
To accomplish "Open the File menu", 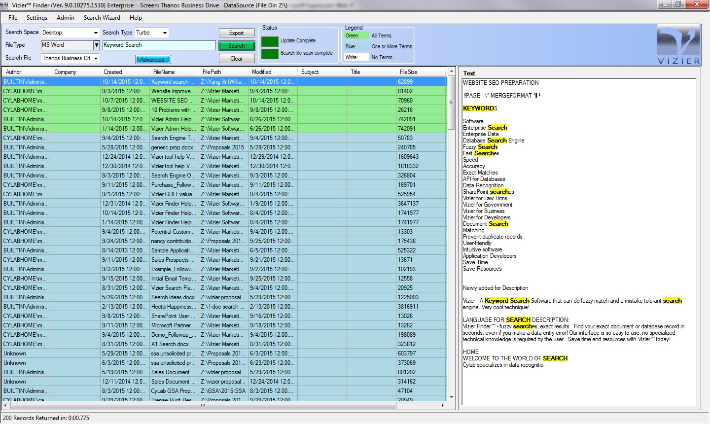I will (x=13, y=18).
